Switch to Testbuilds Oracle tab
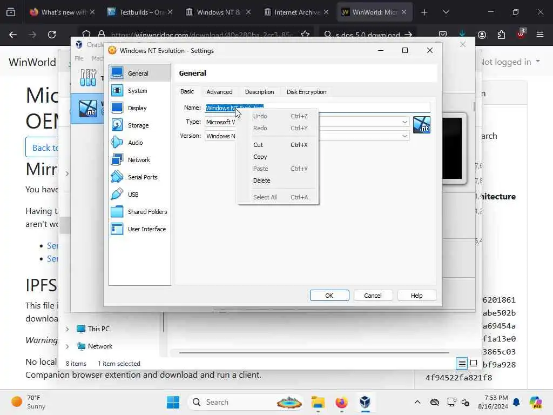 coord(141,12)
